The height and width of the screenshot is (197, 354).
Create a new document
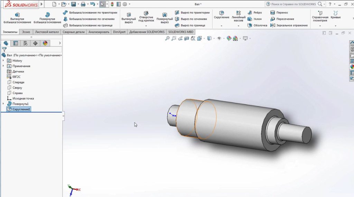tap(54, 4)
